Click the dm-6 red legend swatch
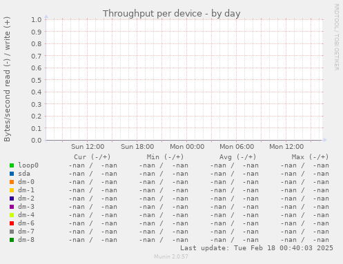This screenshot has height=264, width=343. (12, 223)
